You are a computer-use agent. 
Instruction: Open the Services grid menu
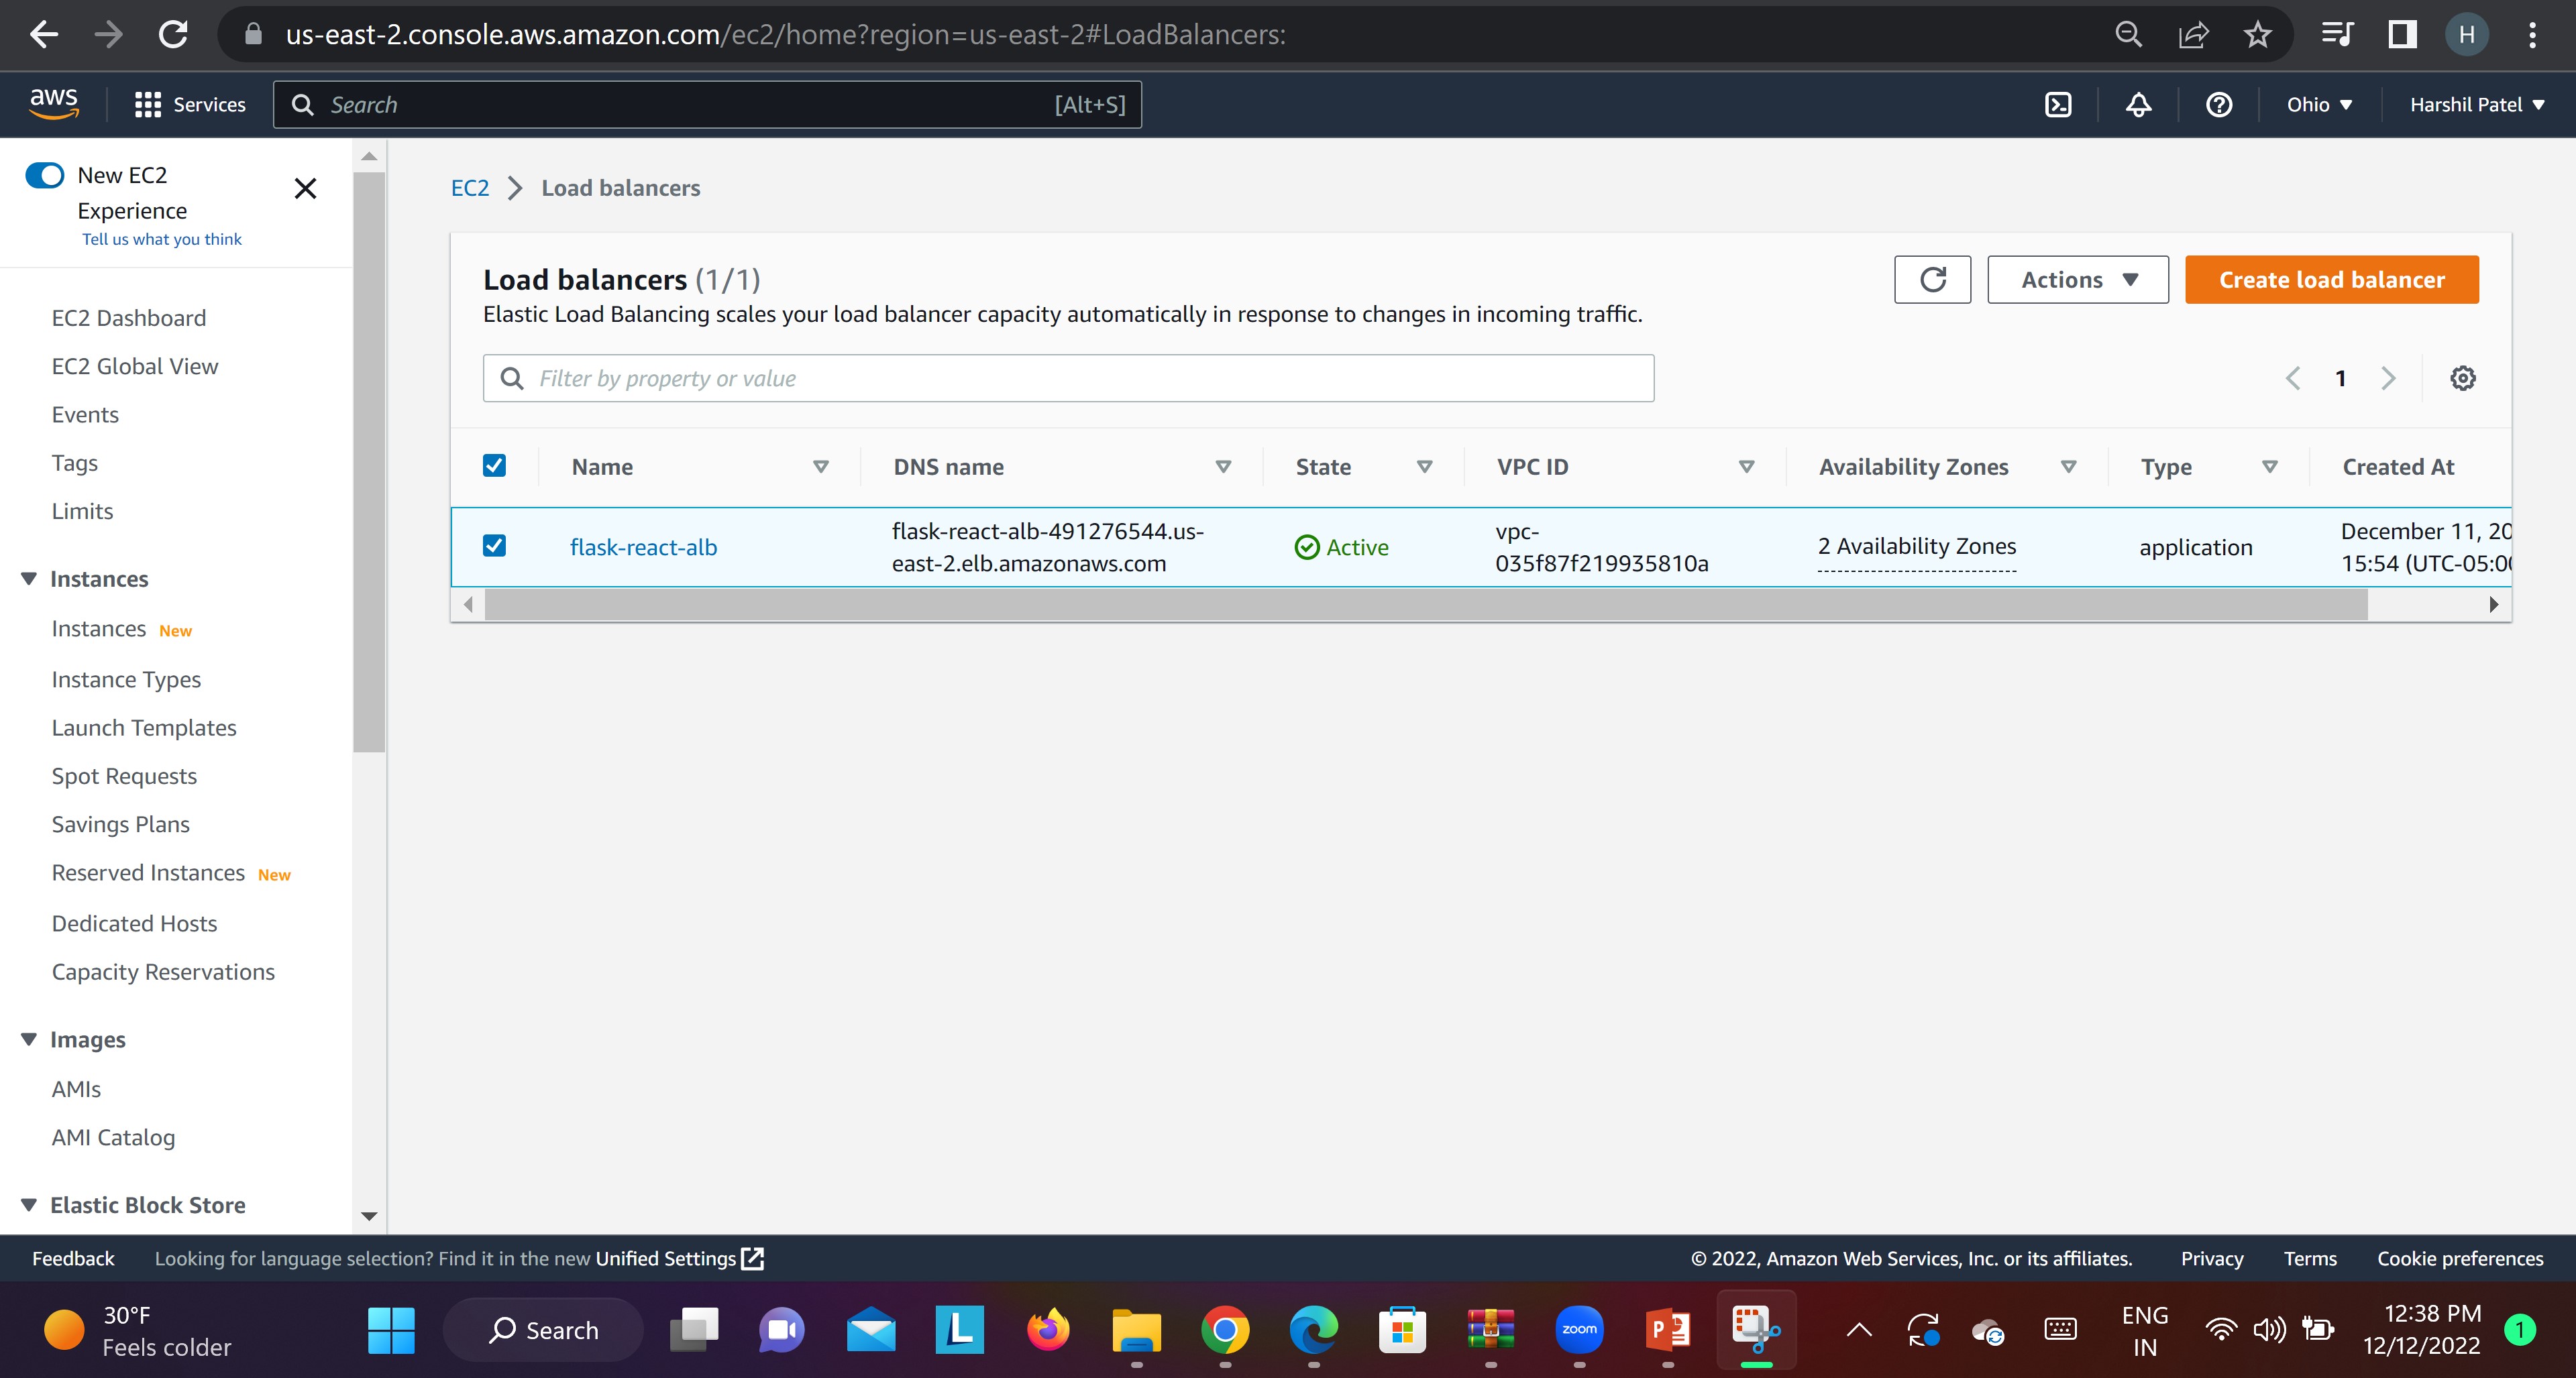pyautogui.click(x=190, y=105)
